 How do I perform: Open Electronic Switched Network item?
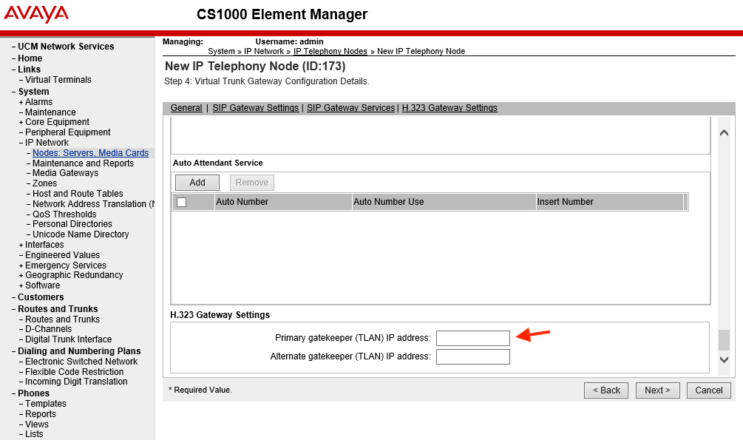81,362
